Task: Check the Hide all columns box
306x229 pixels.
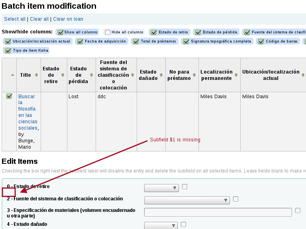Action: pos(108,32)
